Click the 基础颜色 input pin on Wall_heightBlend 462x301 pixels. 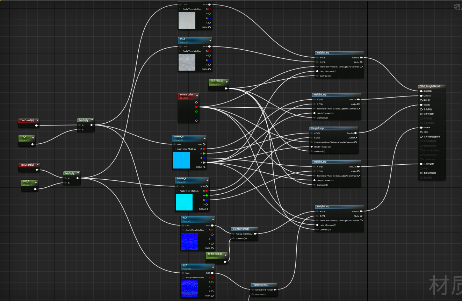(421, 91)
